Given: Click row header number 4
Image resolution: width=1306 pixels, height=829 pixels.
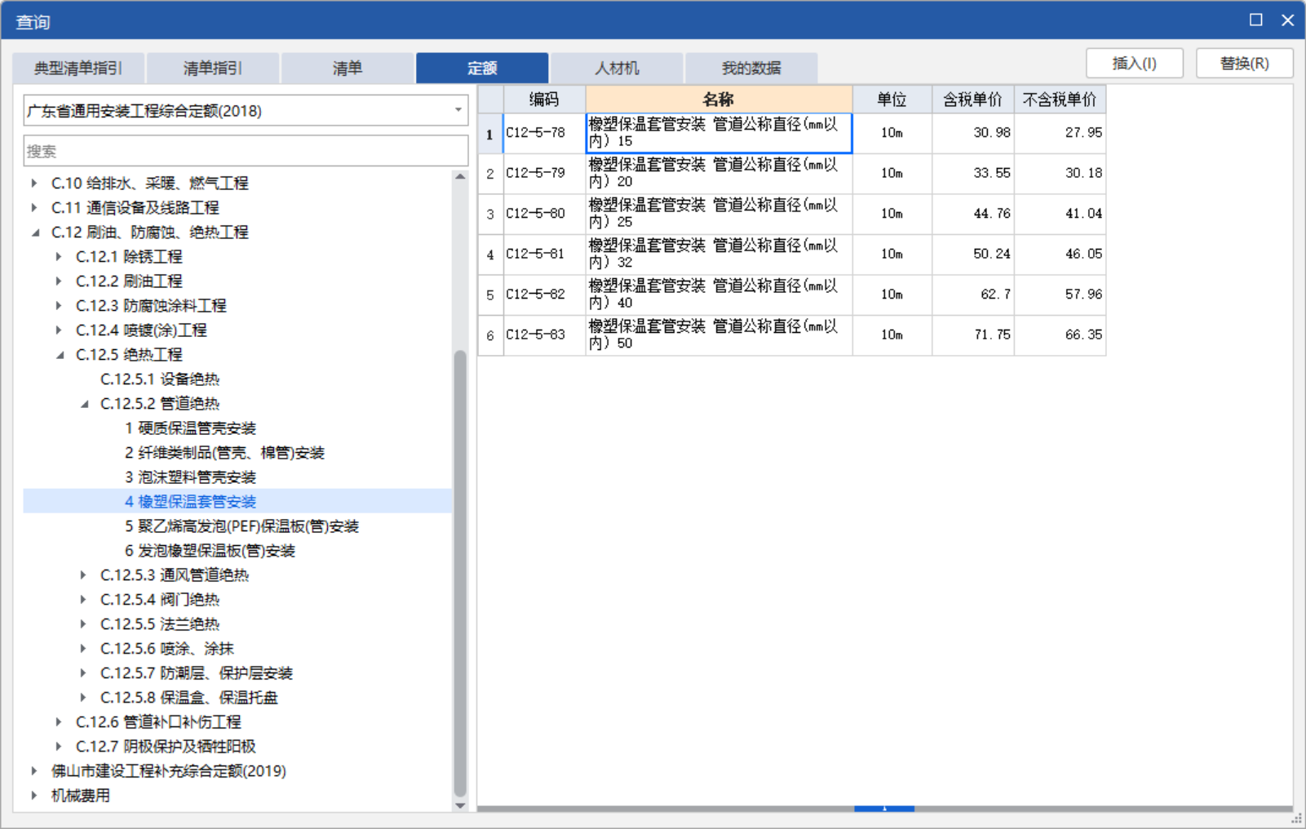Looking at the screenshot, I should [x=490, y=255].
